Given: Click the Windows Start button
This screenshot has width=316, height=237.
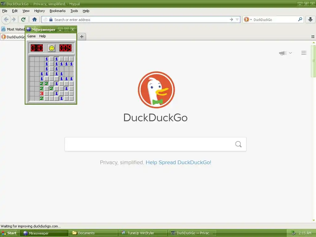Looking at the screenshot, I should click(x=9, y=233).
